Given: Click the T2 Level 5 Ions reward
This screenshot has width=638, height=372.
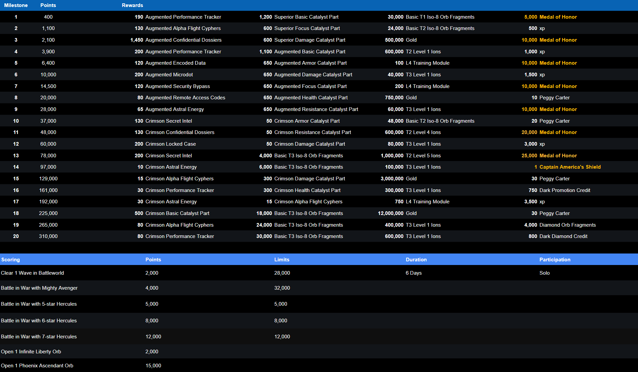Looking at the screenshot, I should (423, 156).
